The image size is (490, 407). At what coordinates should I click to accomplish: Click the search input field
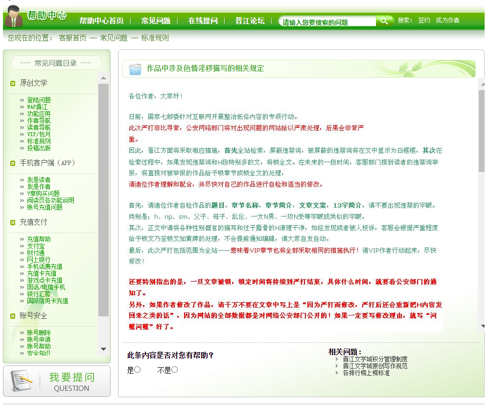pyautogui.click(x=327, y=21)
